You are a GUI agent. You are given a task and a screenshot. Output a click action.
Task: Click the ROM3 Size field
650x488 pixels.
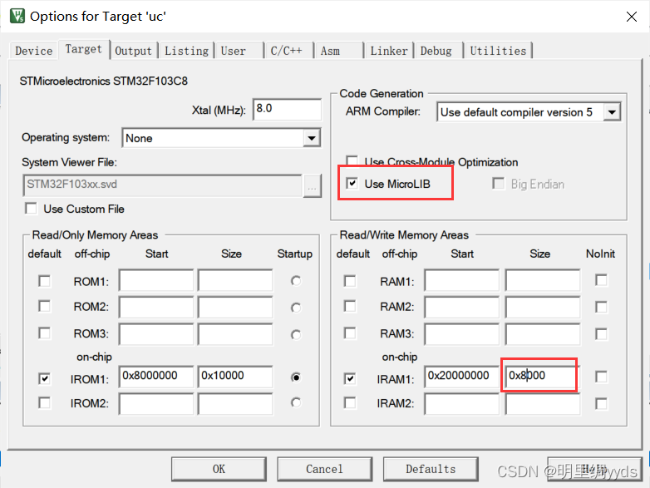click(x=235, y=333)
